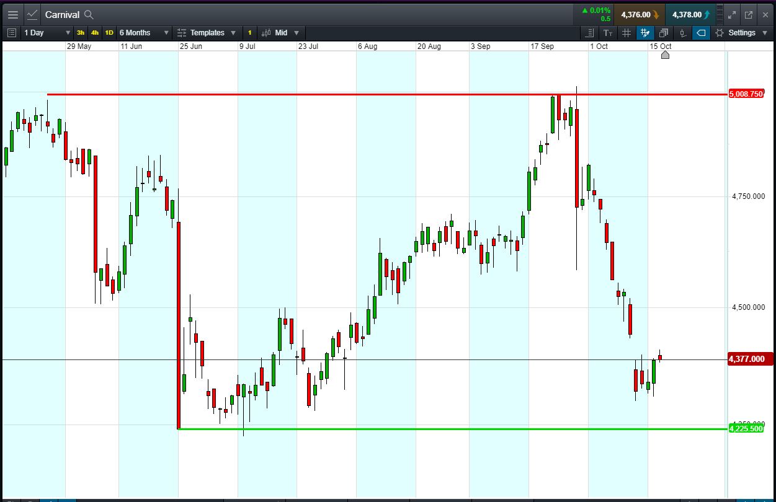Click the 4,750.000 axis price label

(x=749, y=196)
